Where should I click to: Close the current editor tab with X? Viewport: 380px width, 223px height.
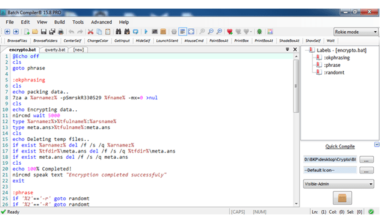pyautogui.click(x=295, y=50)
